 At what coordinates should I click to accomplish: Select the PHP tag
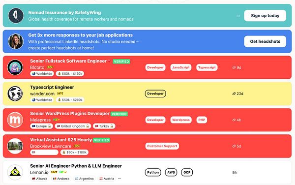[202, 120]
